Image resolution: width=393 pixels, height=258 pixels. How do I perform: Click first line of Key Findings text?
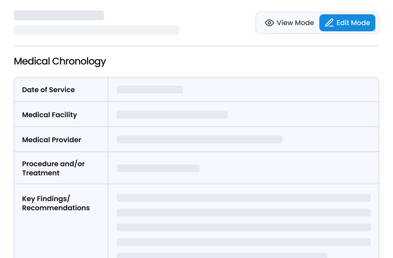click(x=244, y=198)
